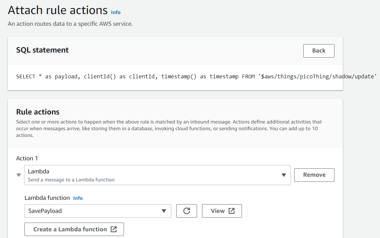Open Info link beside Attach rule actions
The height and width of the screenshot is (238, 380).
pyautogui.click(x=116, y=12)
